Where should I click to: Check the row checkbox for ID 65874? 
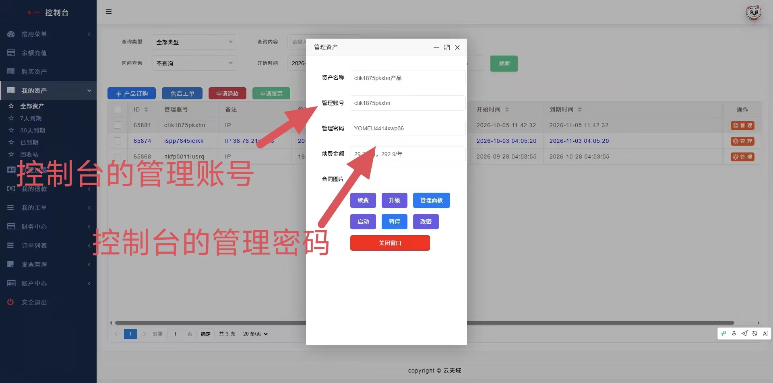click(118, 141)
